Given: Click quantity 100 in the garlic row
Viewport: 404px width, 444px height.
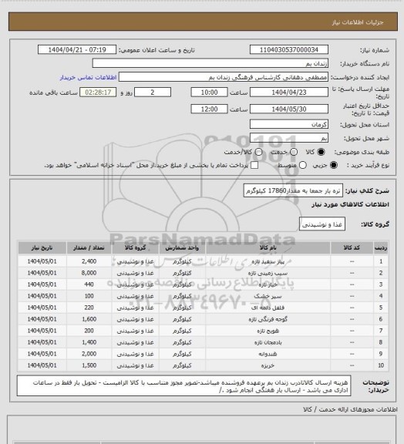Looking at the screenshot, I should click(89, 296).
